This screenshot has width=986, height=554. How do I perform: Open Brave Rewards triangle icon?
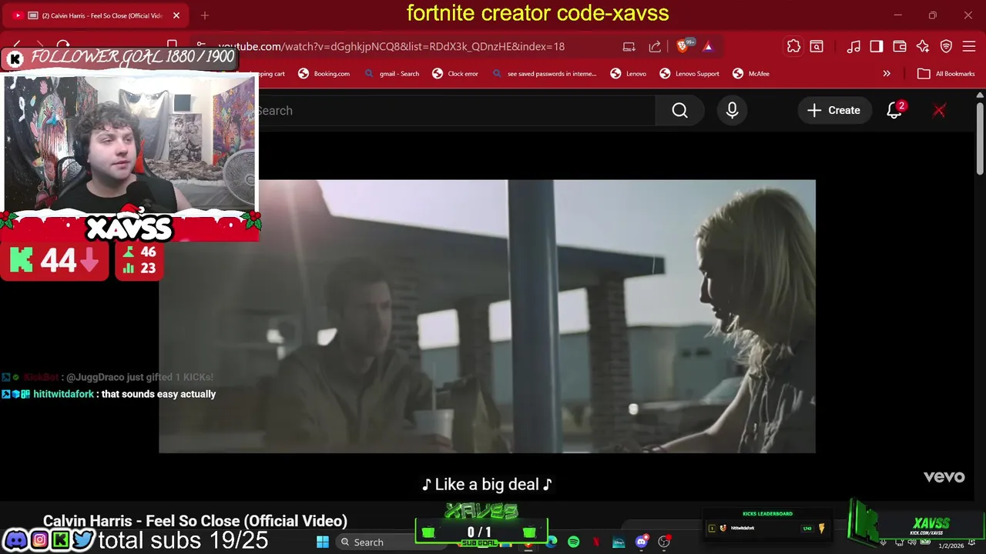pos(708,46)
